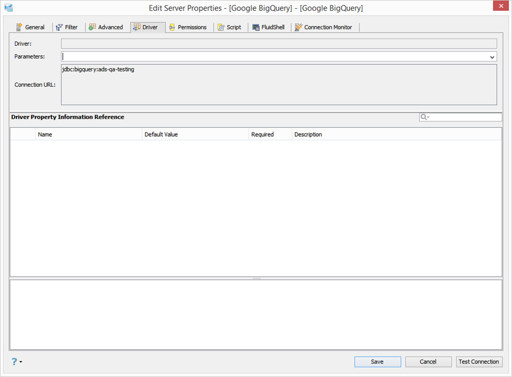
Task: Click the server properties window icon
Action: coord(9,8)
